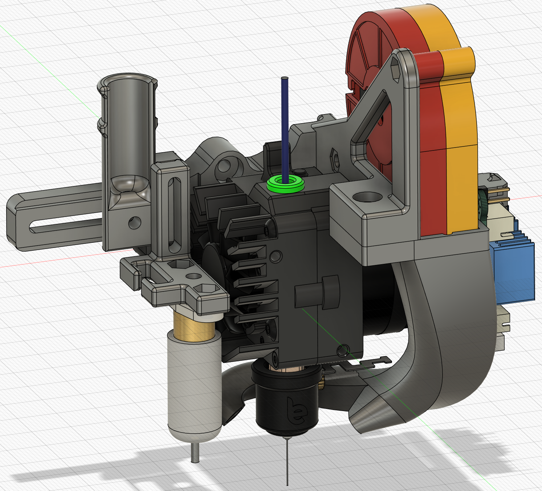Select the black nozzle sock with 'e' logo
542x491 pixels.
pos(287,399)
